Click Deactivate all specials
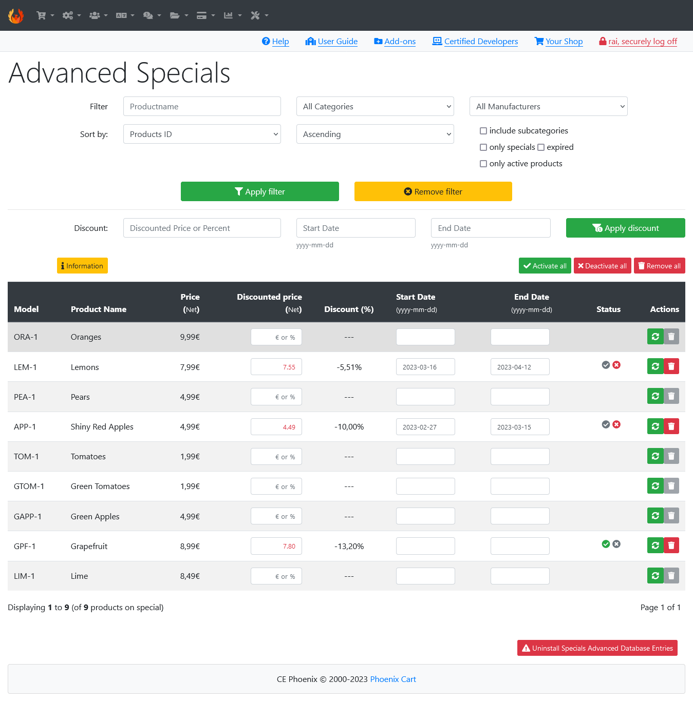This screenshot has width=693, height=702. (603, 266)
